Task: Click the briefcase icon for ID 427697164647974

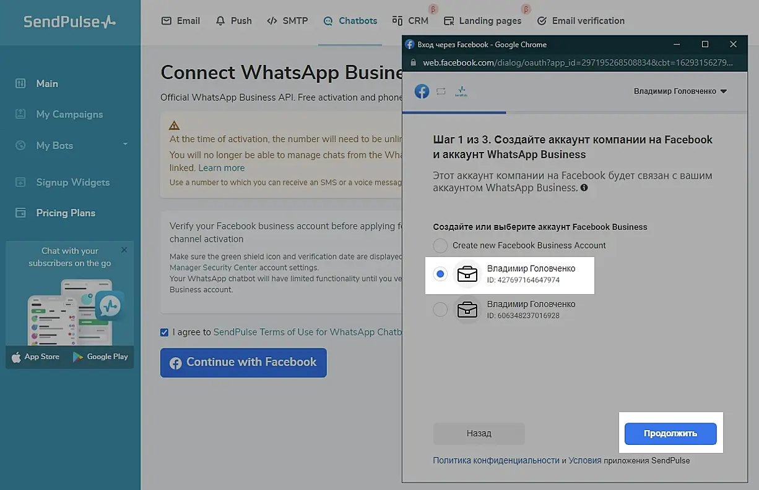Action: tap(467, 274)
